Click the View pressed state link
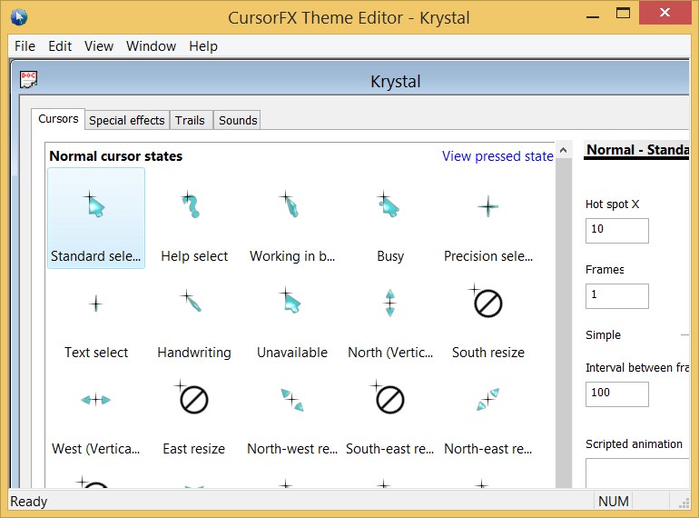The image size is (699, 518). 497,156
